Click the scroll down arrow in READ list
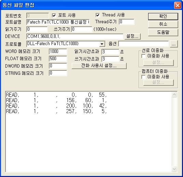 [174, 169]
